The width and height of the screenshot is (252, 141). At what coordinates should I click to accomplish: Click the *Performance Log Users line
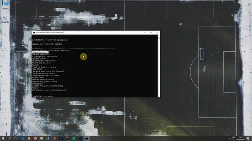coord(43,73)
